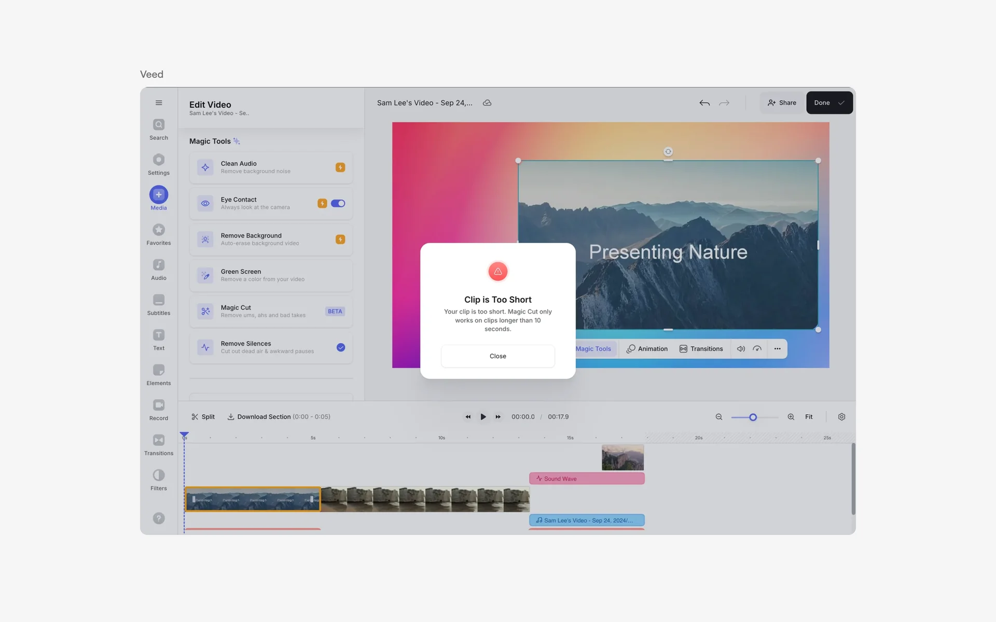
Task: Open the Search panel in the sidebar
Action: coord(158,129)
